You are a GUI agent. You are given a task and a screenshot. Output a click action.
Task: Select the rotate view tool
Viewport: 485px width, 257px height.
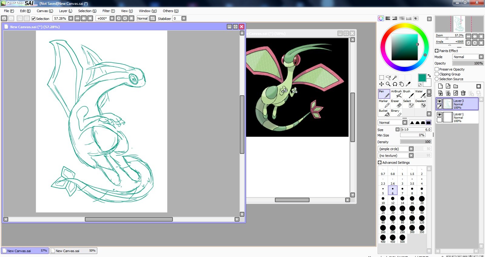[395, 84]
